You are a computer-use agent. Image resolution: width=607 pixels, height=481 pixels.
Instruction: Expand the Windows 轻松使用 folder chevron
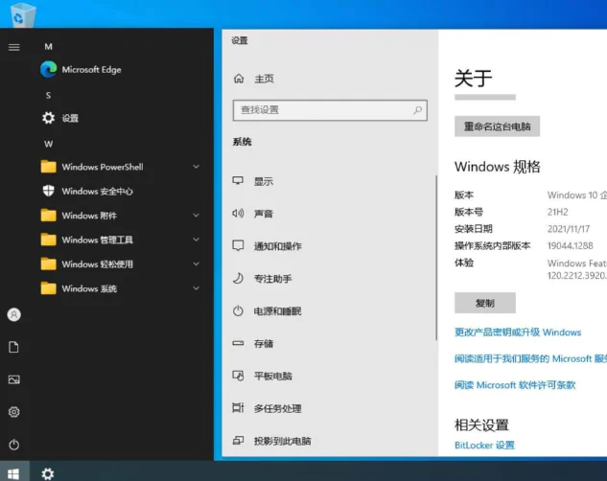[x=197, y=264]
